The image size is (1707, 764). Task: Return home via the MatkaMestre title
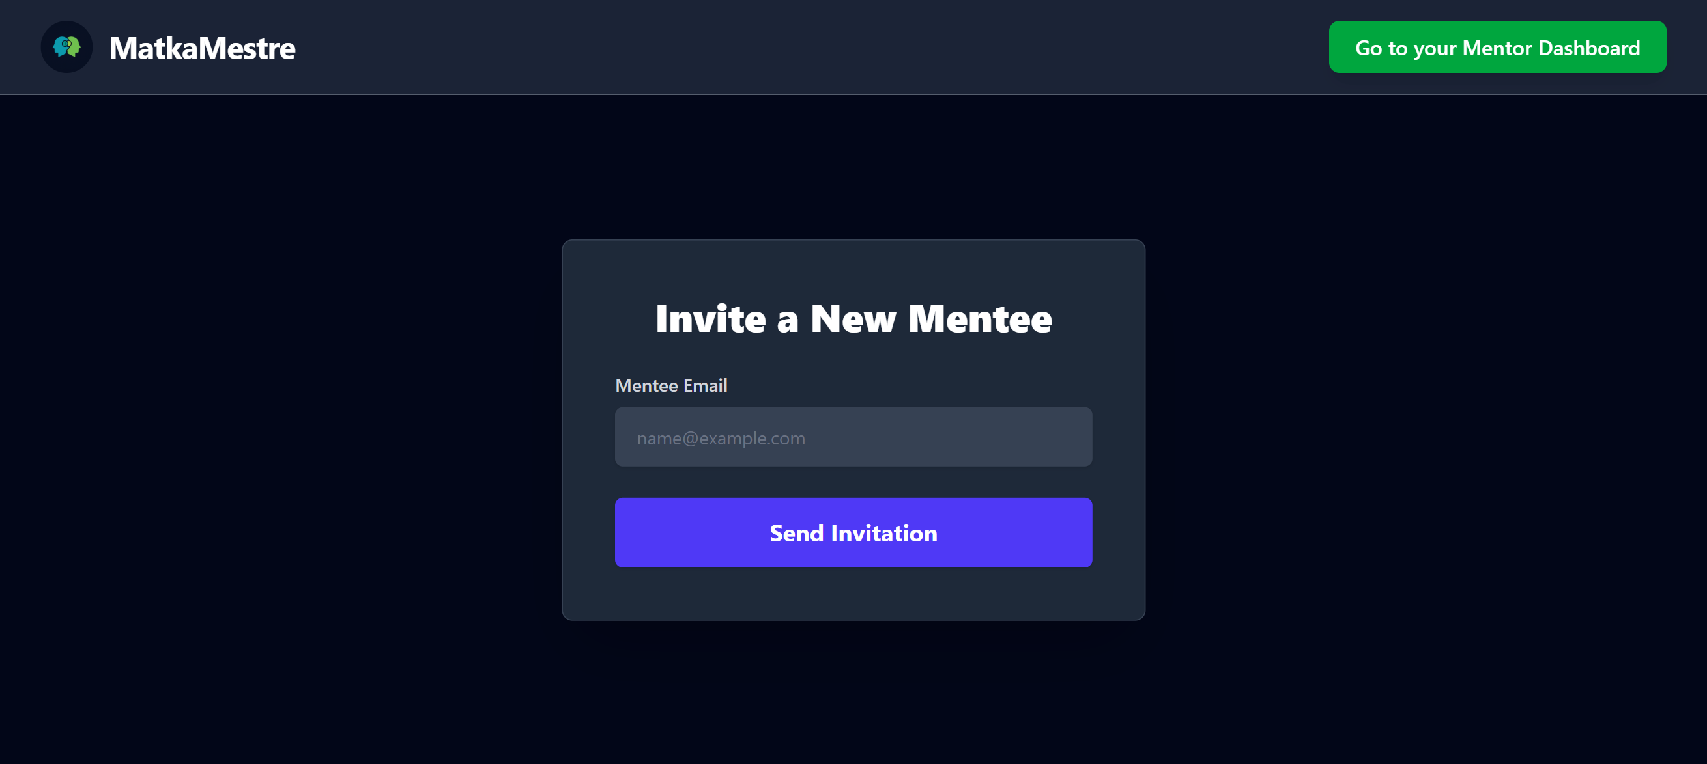[x=202, y=48]
